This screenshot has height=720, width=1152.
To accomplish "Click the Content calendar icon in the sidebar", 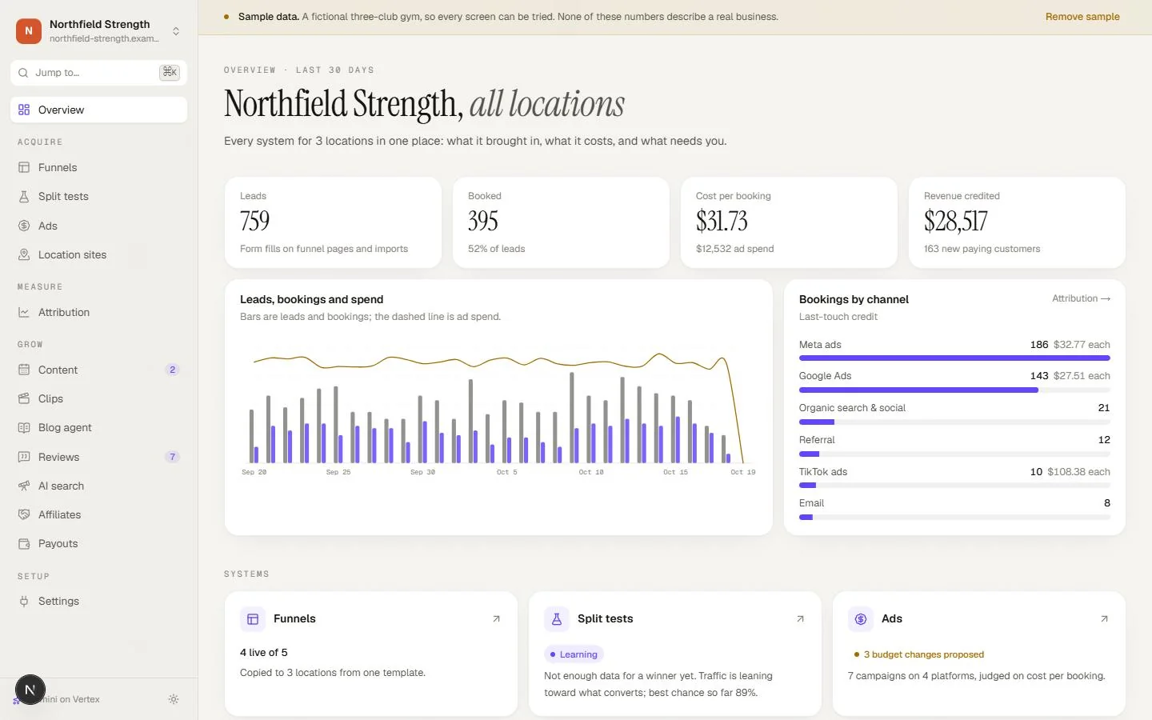I will 24,370.
